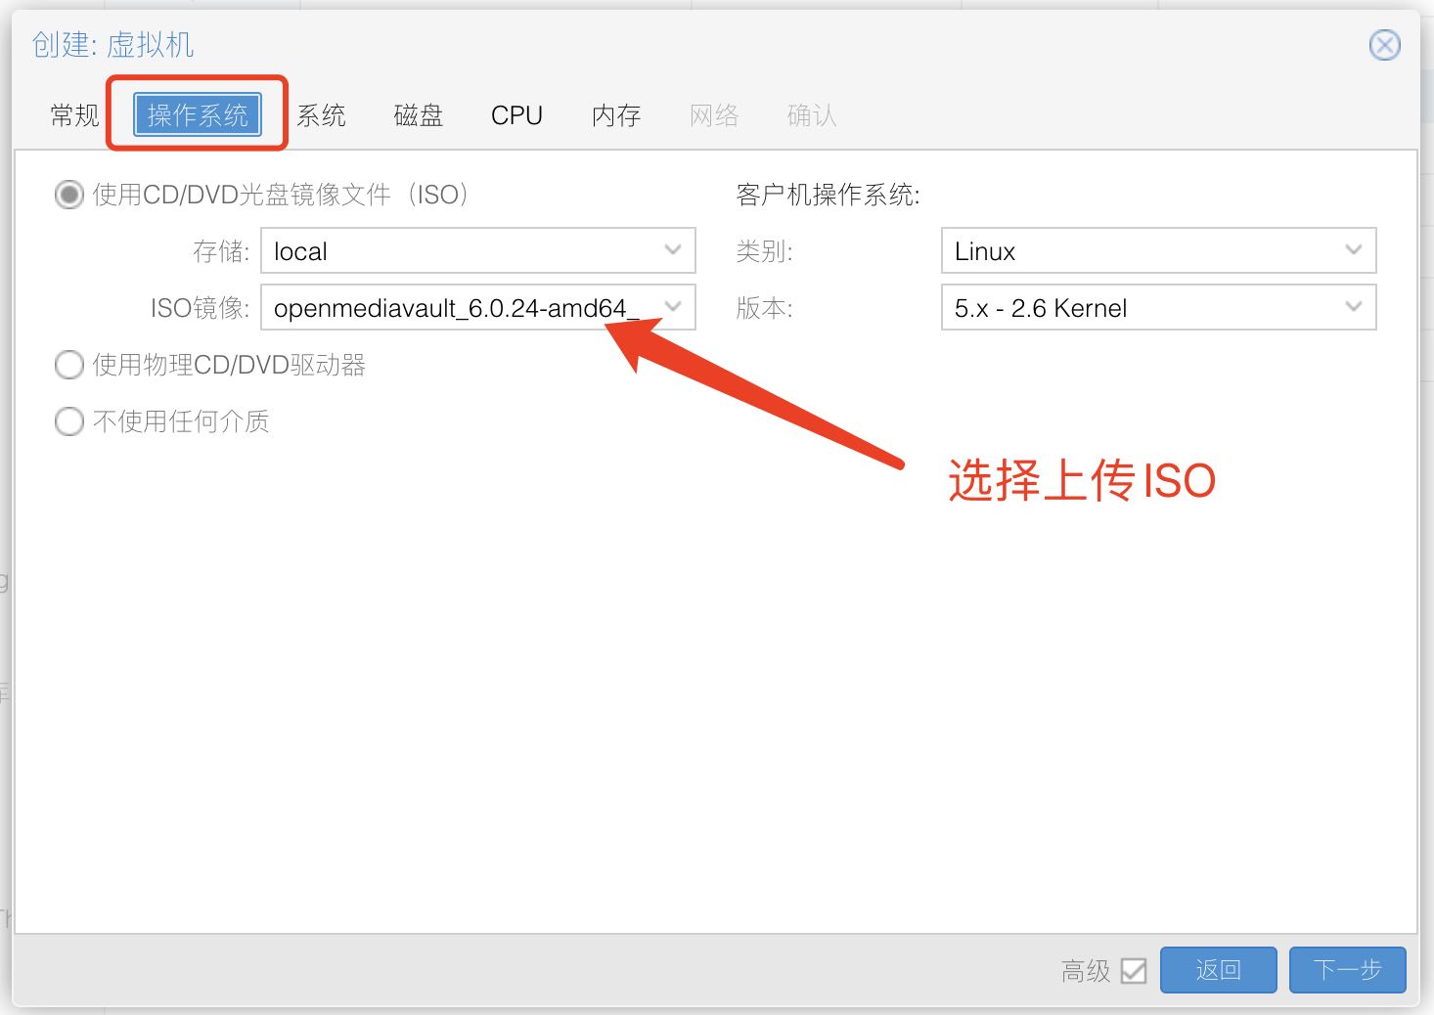Screen dimensions: 1434x1015
Task: Expand the 存储 dropdown arrow
Action: (673, 250)
